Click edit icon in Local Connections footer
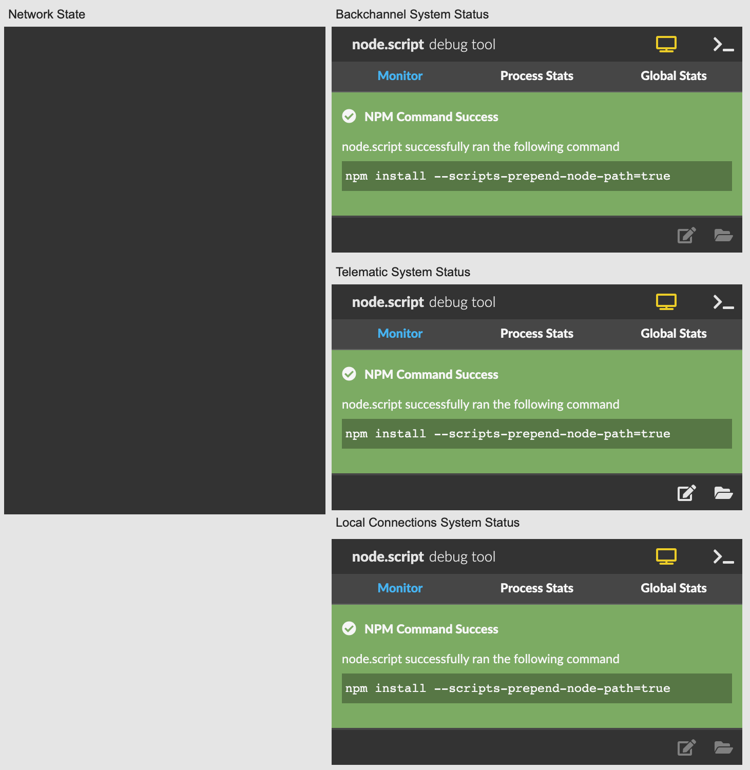This screenshot has height=770, width=750. tap(686, 747)
